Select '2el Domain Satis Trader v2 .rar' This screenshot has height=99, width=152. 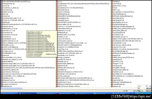click(x=12, y=18)
